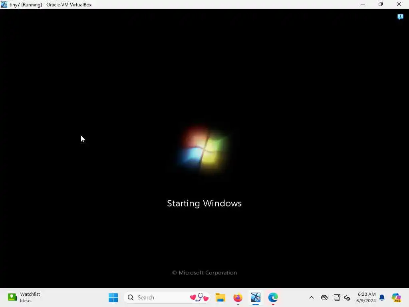The image size is (409, 307).
Task: Click the cloud sync off tray icon
Action: (324, 297)
